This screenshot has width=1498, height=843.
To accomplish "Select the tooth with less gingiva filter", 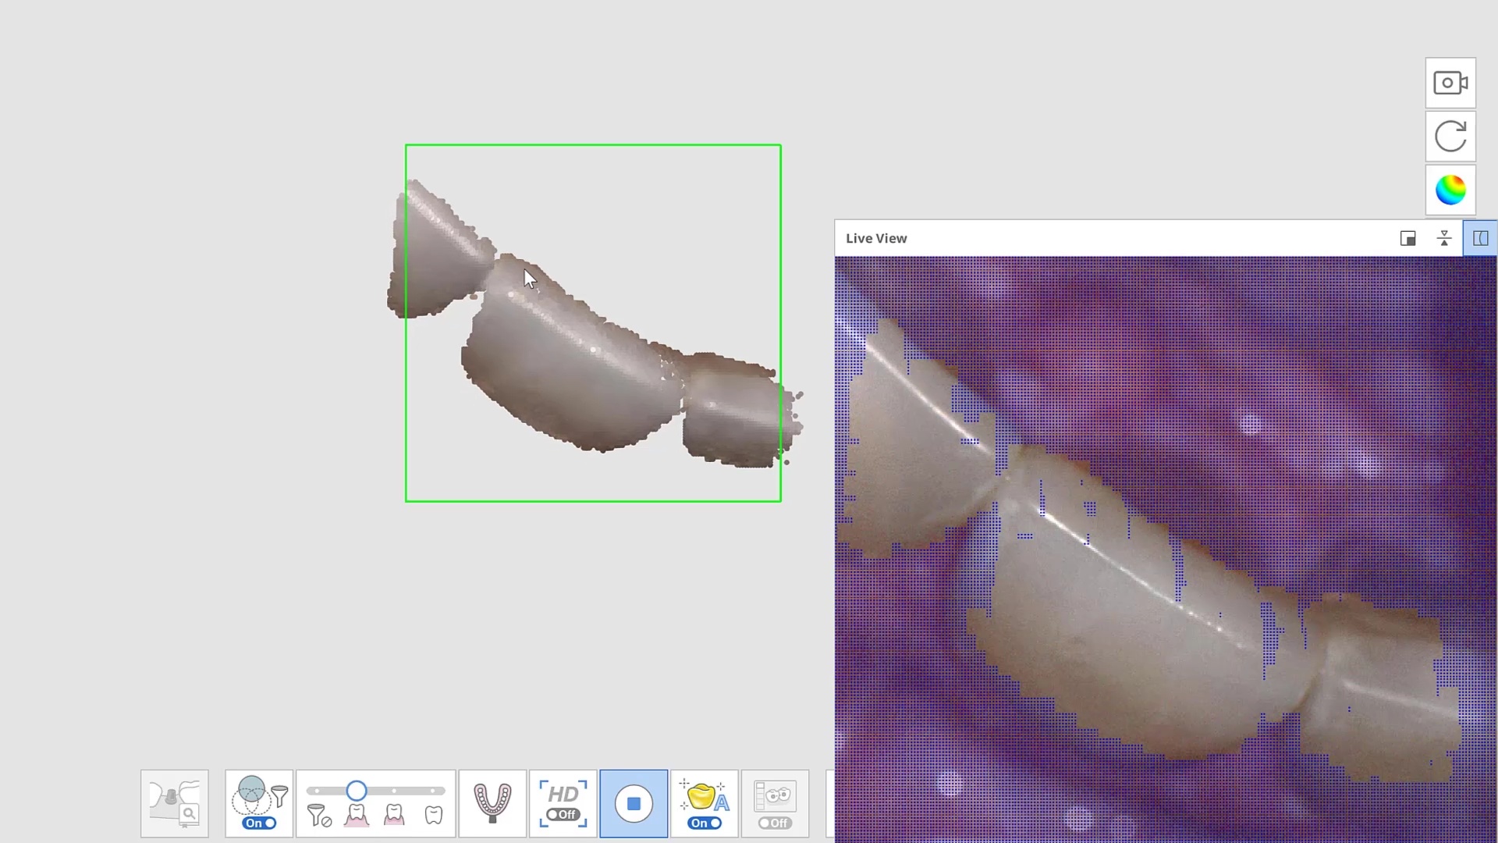I will pyautogui.click(x=394, y=815).
